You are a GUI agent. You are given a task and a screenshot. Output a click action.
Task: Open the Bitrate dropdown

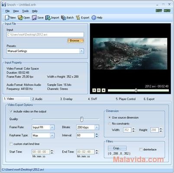coord(97,127)
